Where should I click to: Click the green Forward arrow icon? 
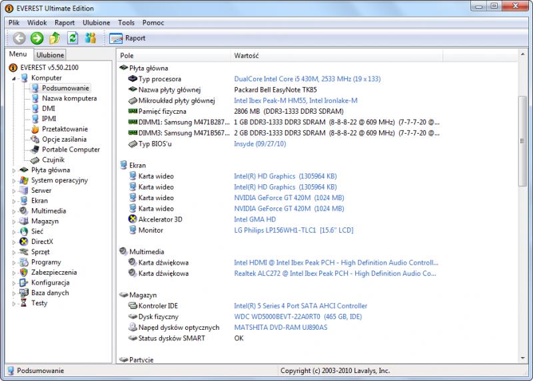pyautogui.click(x=37, y=38)
